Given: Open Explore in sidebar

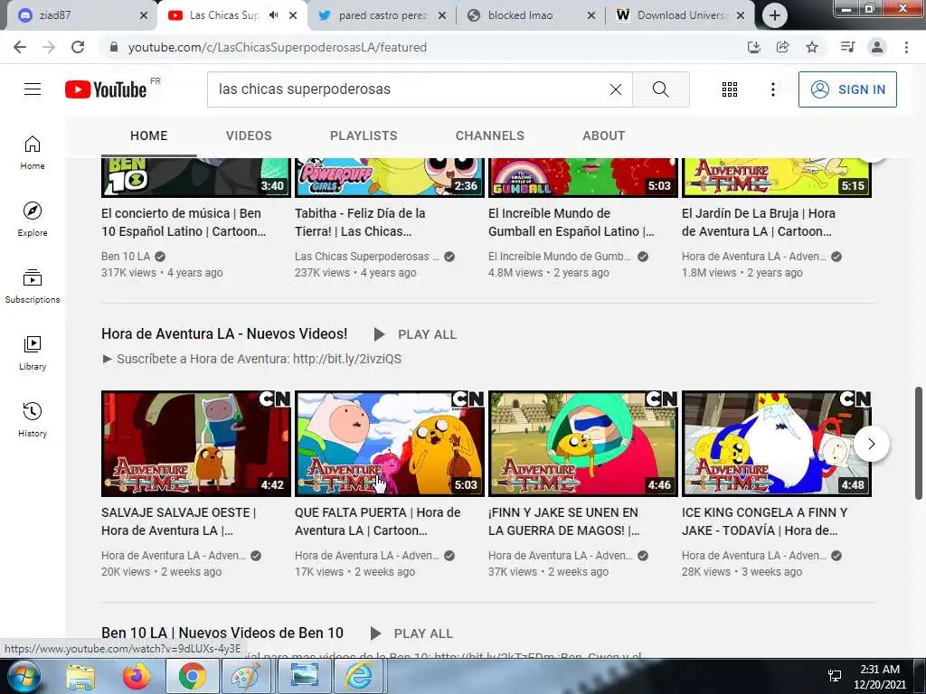Looking at the screenshot, I should pyautogui.click(x=33, y=219).
